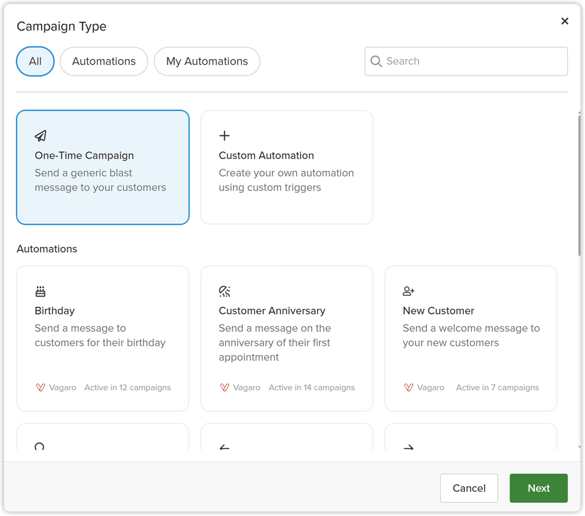Click the birthday cake icon
The height and width of the screenshot is (516, 585).
[x=40, y=291]
